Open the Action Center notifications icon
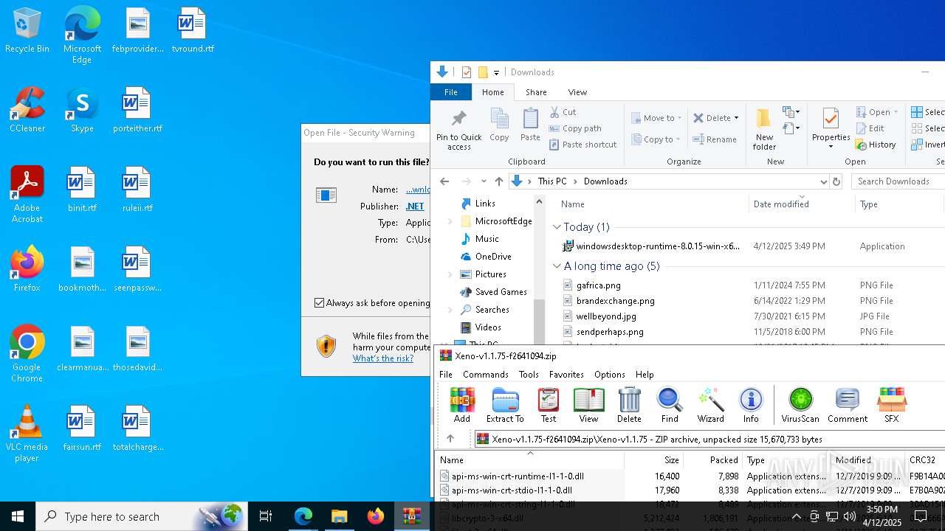 pos(921,516)
